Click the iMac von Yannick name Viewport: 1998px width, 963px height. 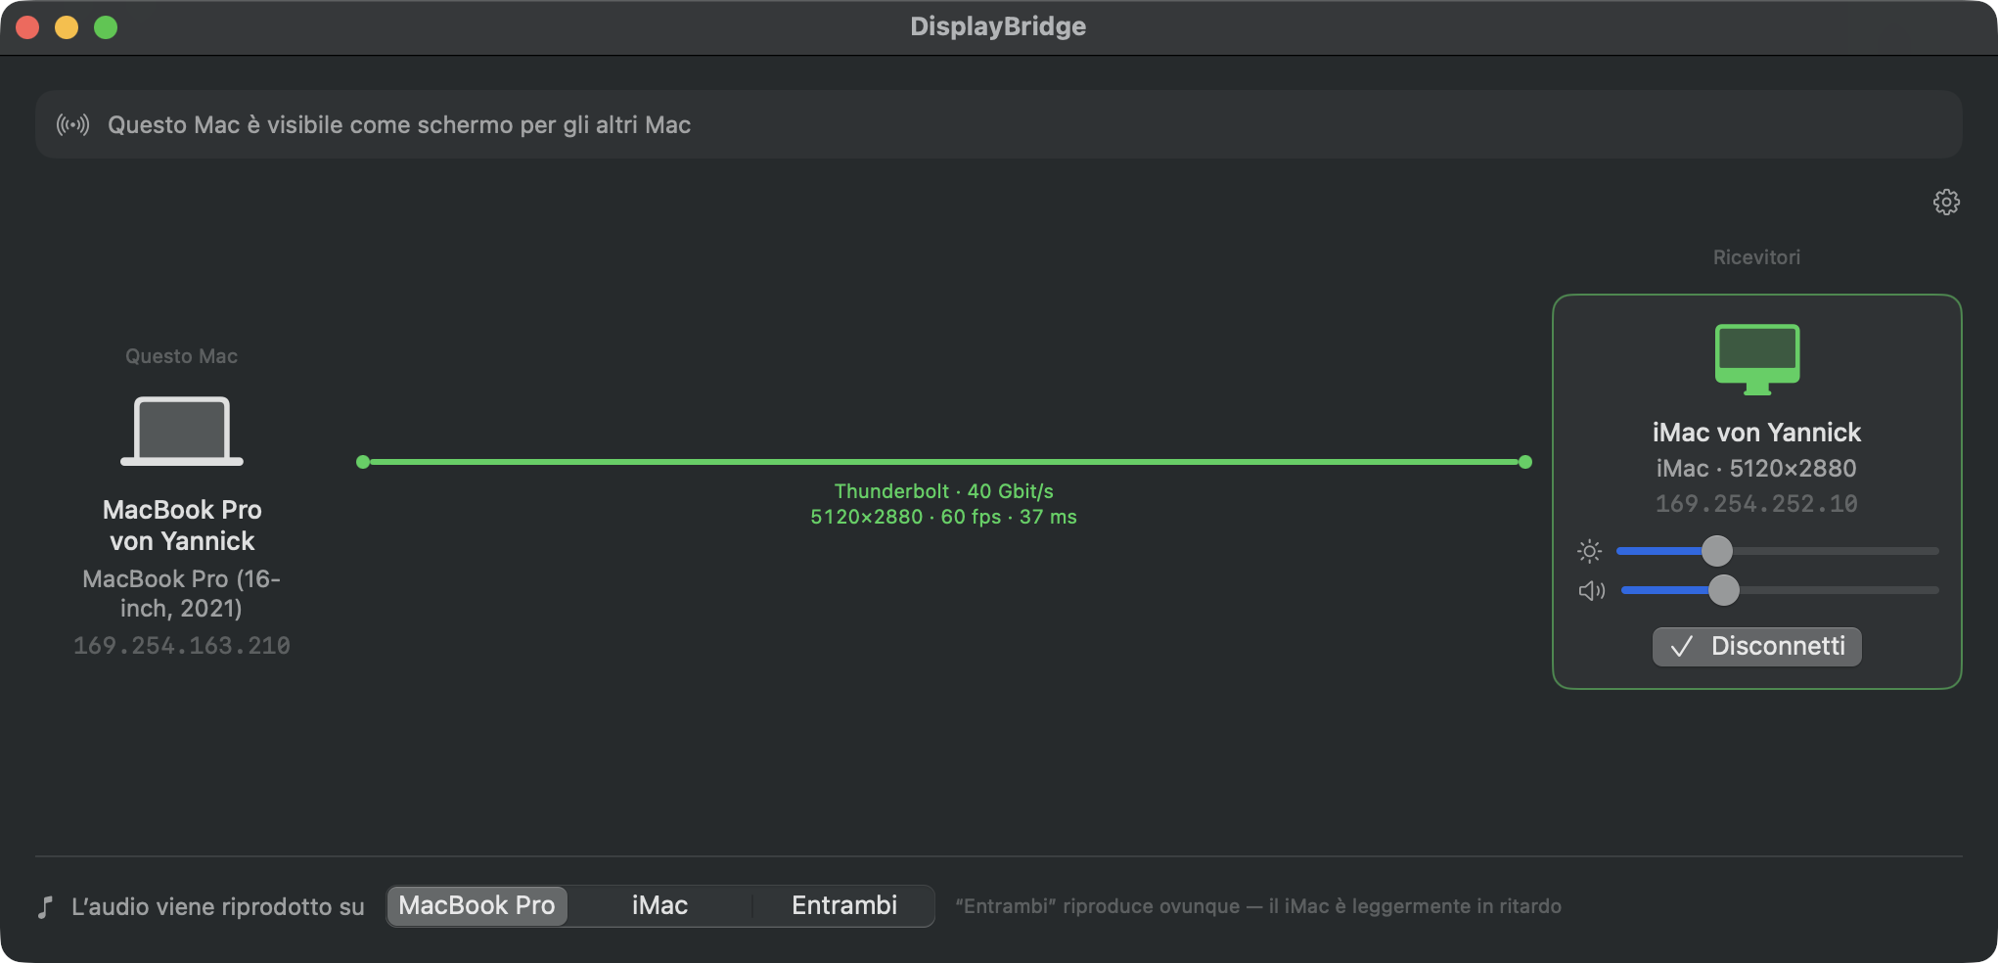pos(1756,433)
